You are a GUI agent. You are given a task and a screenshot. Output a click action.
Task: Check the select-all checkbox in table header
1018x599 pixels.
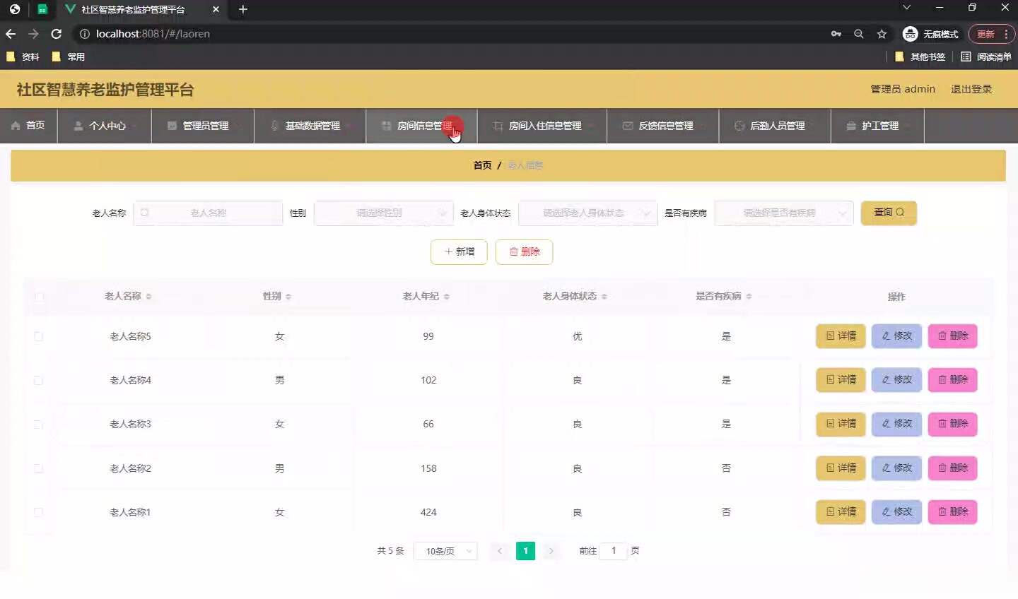tap(40, 297)
